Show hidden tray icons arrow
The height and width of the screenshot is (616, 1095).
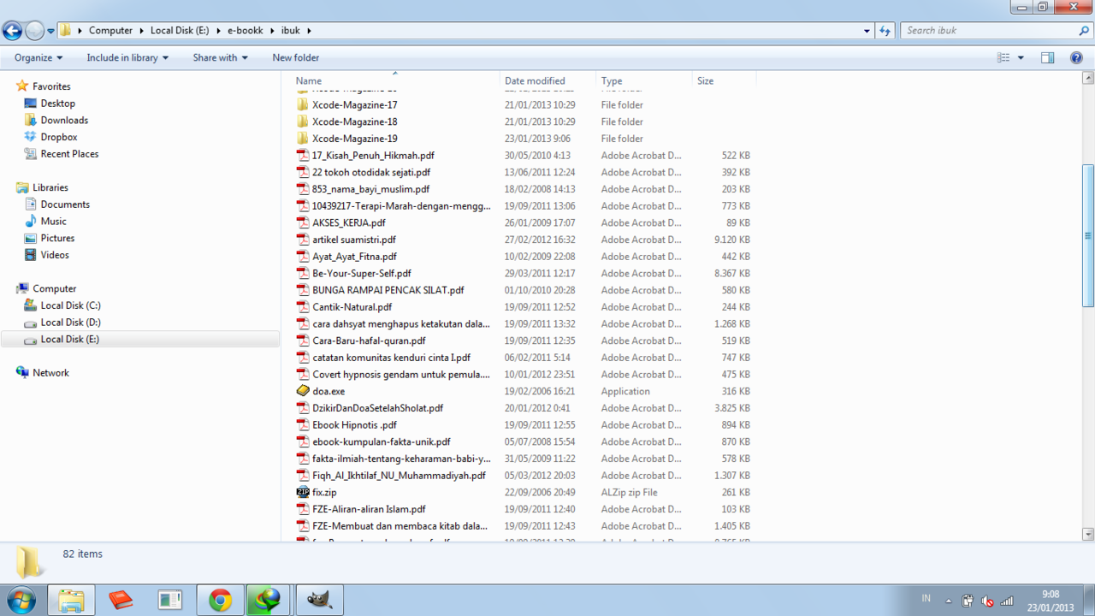coord(948,601)
